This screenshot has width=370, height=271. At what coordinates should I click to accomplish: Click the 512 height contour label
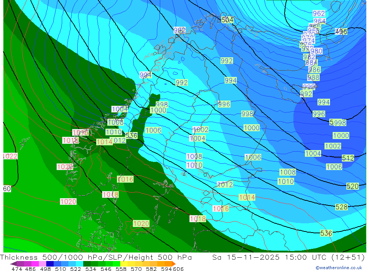[348, 158]
